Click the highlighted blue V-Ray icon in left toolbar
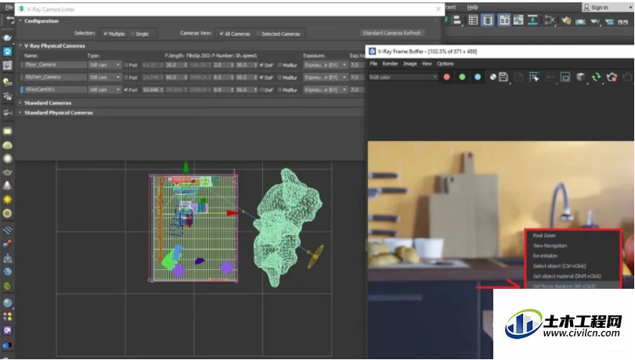Viewport: 635px width, 360px height. [7, 52]
